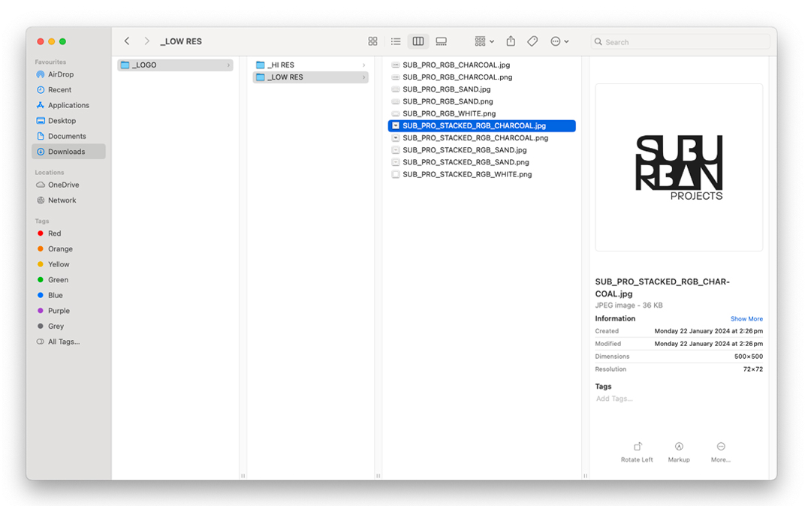
Task: Open AirDrop in the sidebar
Action: coord(68,74)
